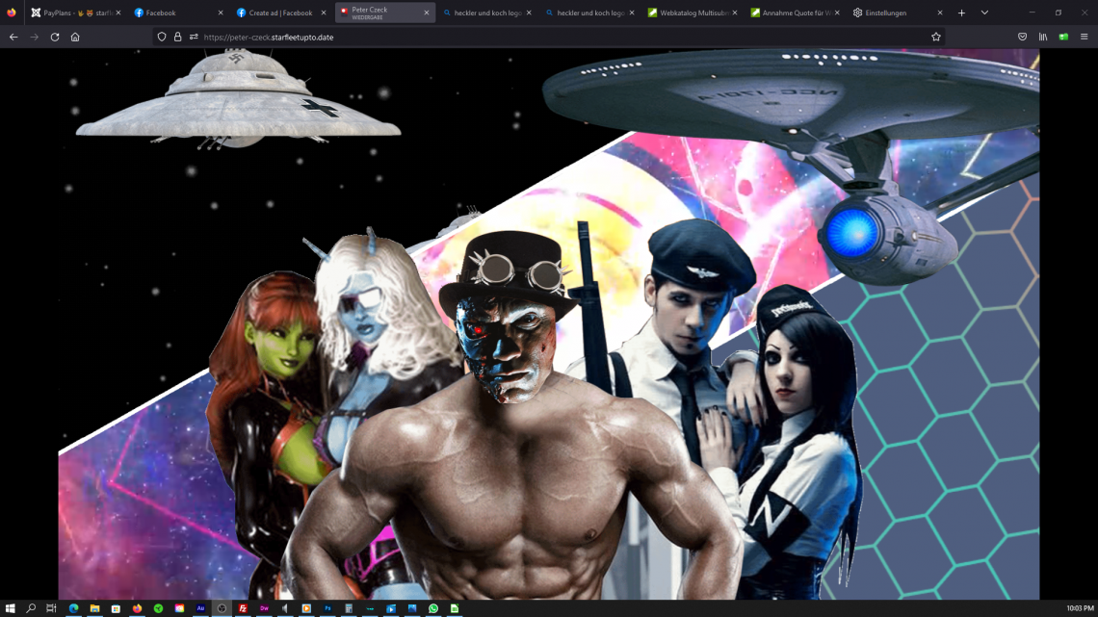The image size is (1098, 617).
Task: Navigate back to the previous page
Action: tap(13, 37)
